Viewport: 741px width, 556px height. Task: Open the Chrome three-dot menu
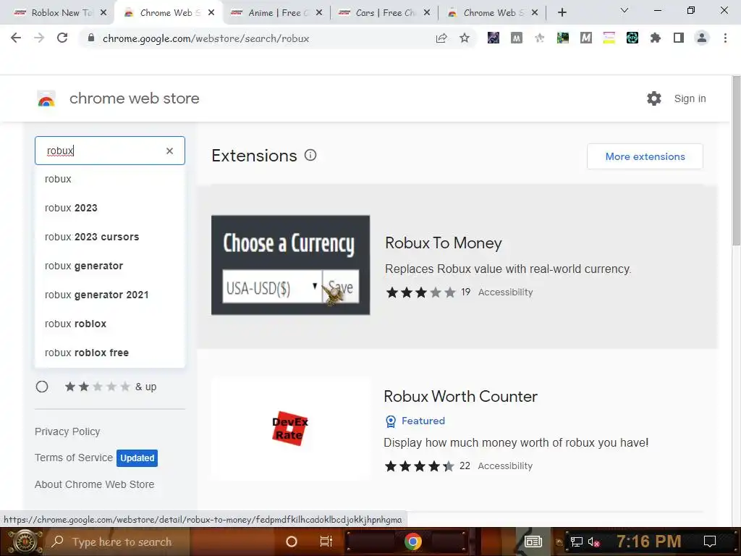coord(725,38)
